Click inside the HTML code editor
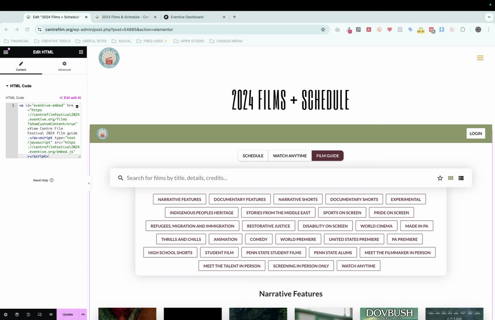This screenshot has height=320, width=495. point(43,131)
